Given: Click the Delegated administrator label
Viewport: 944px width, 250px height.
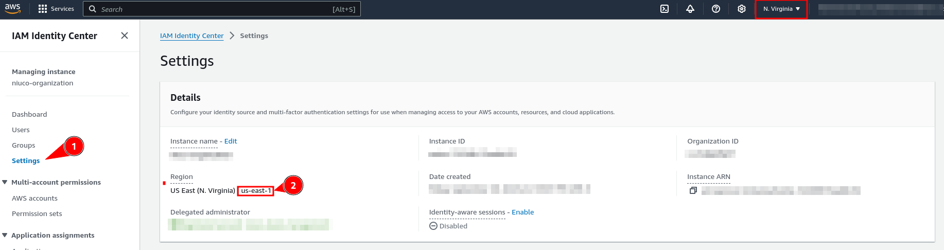Looking at the screenshot, I should pos(210,212).
